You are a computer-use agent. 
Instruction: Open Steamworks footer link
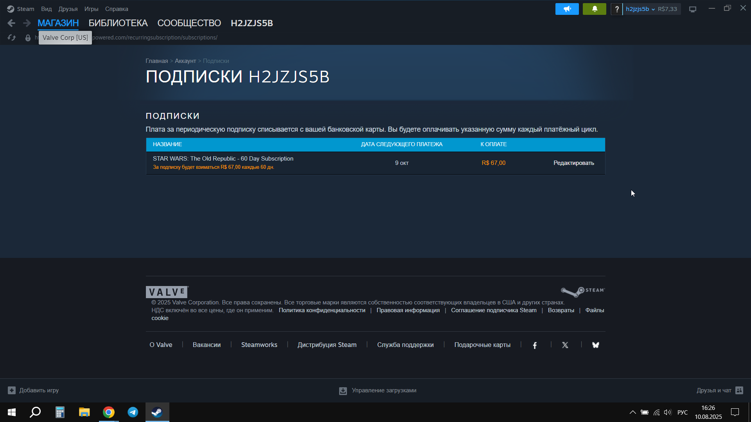point(259,345)
